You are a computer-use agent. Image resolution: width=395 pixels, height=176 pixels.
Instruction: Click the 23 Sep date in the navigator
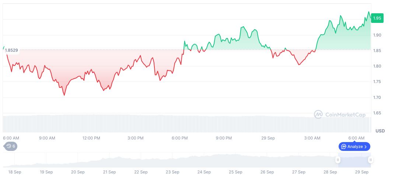[x=172, y=172]
